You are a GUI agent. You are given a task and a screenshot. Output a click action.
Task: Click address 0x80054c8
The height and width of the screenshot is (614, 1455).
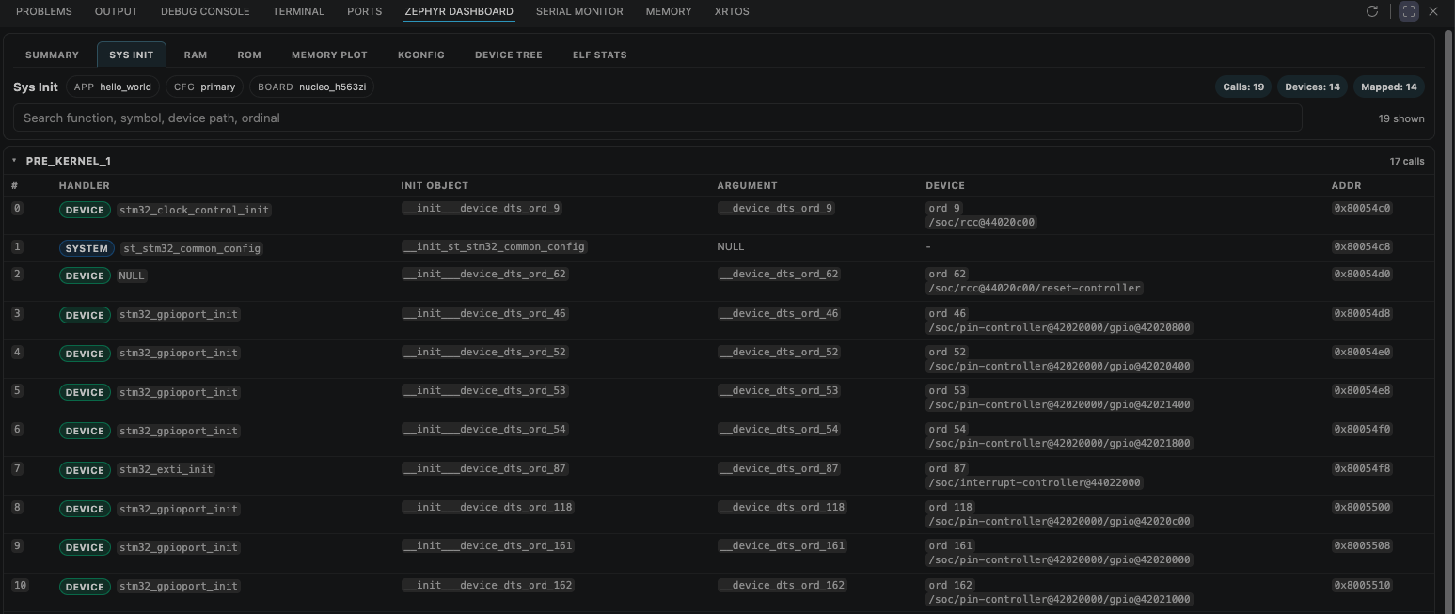coord(1362,246)
